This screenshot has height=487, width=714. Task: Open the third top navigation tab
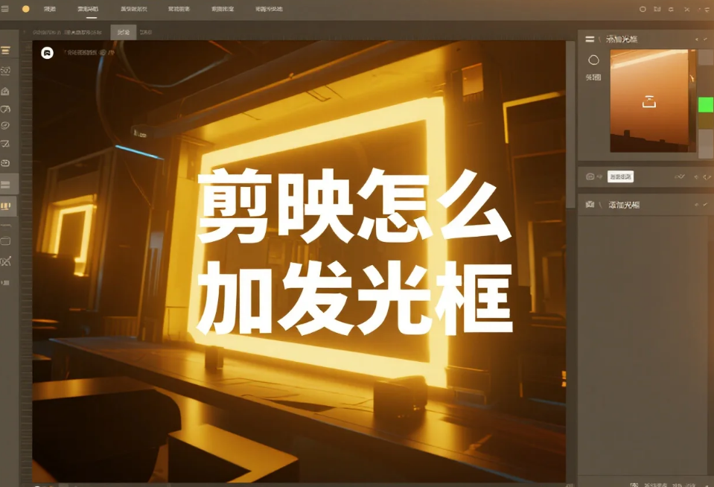tap(134, 9)
